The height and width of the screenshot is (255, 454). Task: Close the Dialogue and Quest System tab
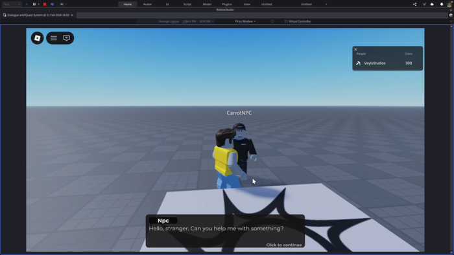click(72, 15)
